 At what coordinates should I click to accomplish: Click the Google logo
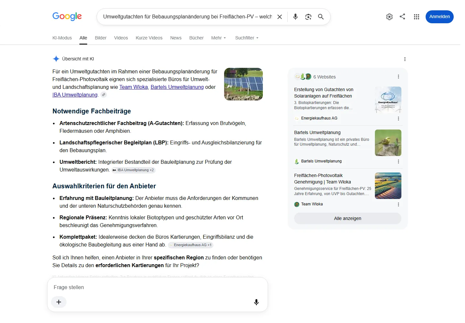(67, 16)
